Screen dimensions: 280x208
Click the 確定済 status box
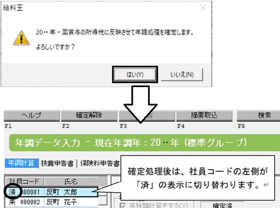222,205
